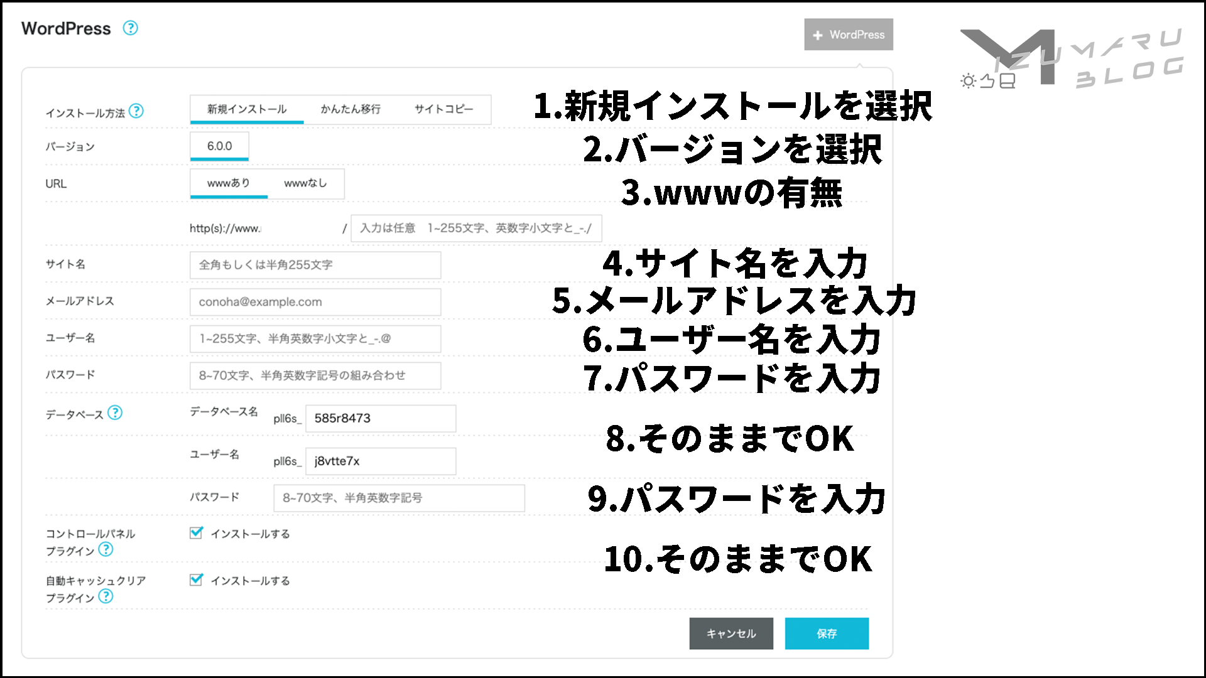Viewport: 1206px width, 678px height.
Task: Click the help icon beside インストール方法
Action: [x=136, y=111]
